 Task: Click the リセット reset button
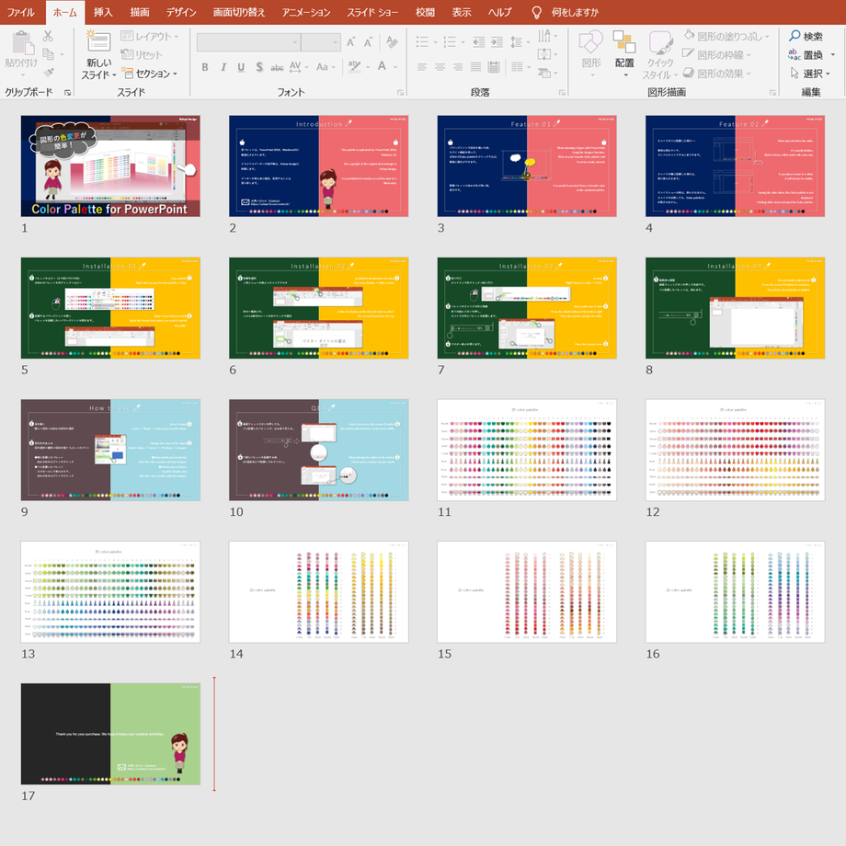(142, 54)
